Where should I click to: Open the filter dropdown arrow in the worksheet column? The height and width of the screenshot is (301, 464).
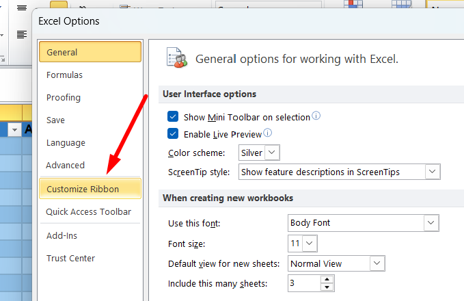(x=14, y=129)
